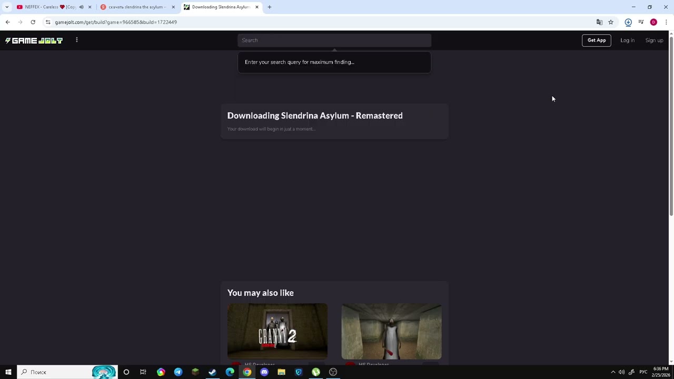Screen dimensions: 674x379
Task: Open Discord from the taskbar
Action: (264, 372)
